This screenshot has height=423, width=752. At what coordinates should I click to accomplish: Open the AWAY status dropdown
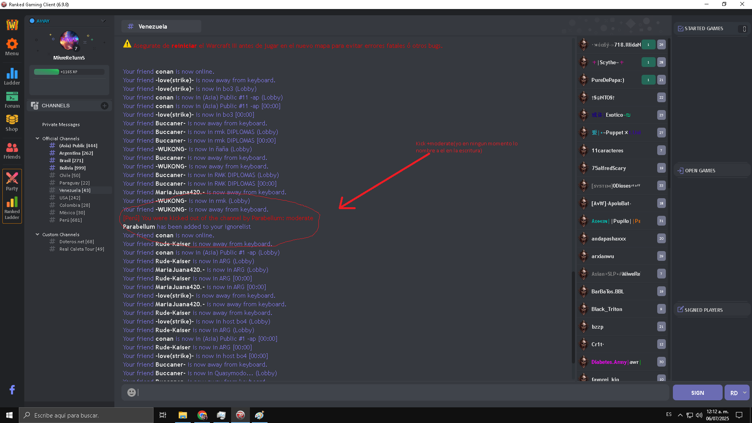tap(103, 21)
